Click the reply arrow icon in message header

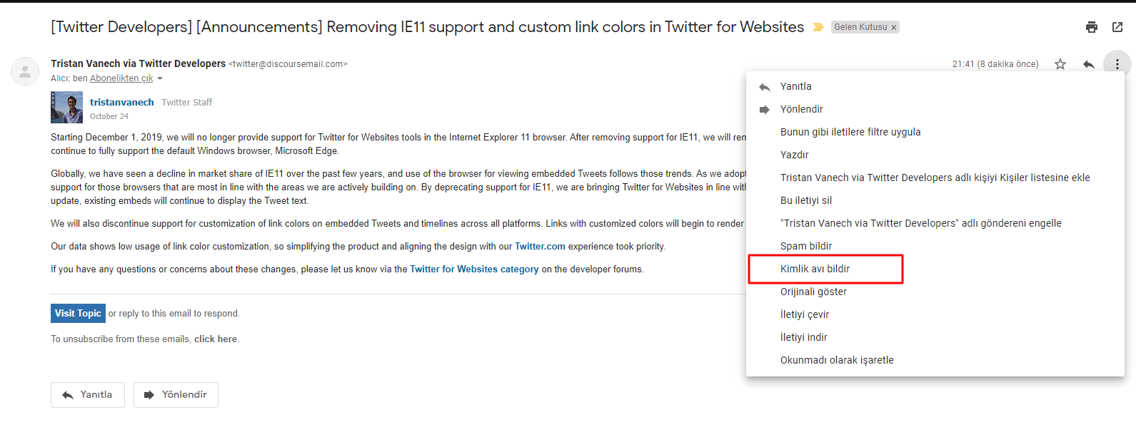click(1088, 64)
